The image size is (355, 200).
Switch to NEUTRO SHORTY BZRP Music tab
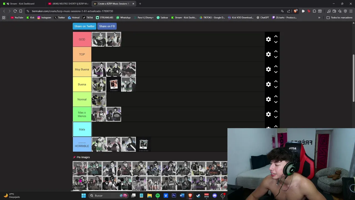[68, 4]
